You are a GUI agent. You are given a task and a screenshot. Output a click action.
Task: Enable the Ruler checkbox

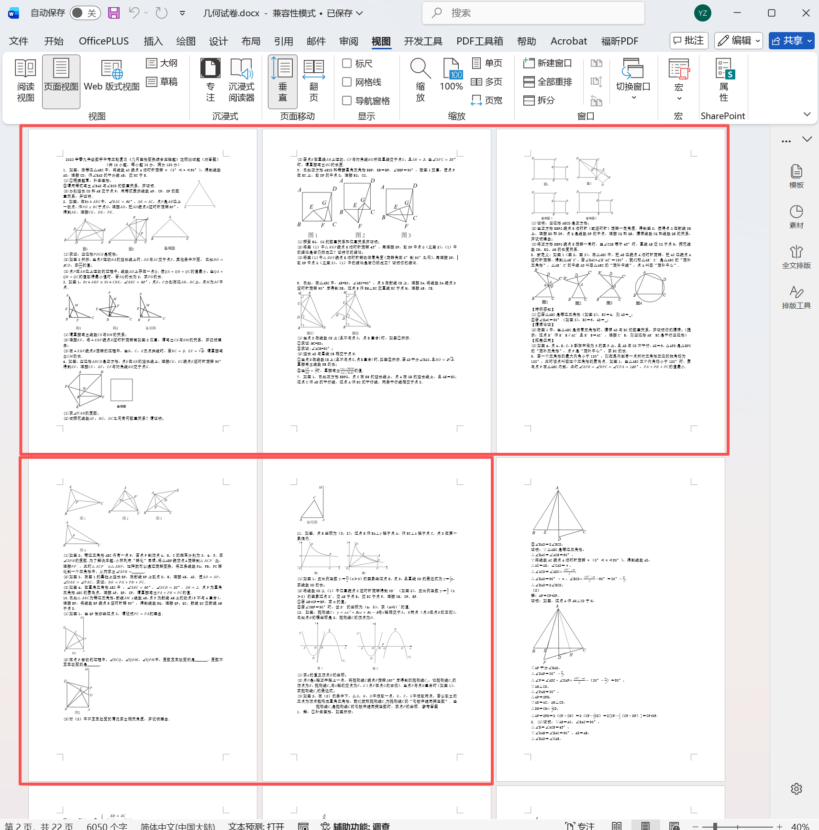point(347,63)
